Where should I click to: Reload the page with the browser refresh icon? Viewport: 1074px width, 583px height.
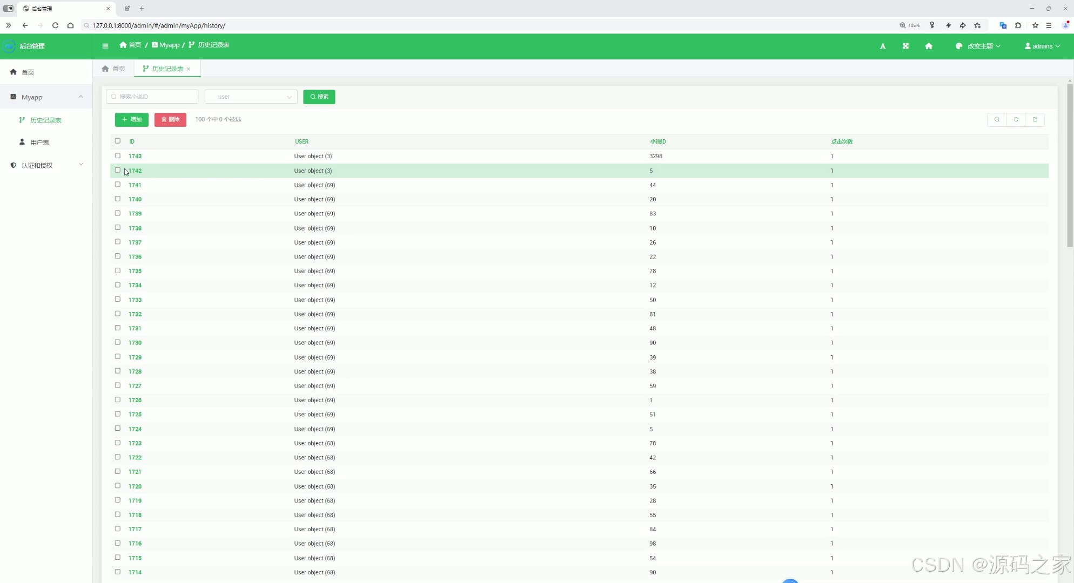click(55, 25)
